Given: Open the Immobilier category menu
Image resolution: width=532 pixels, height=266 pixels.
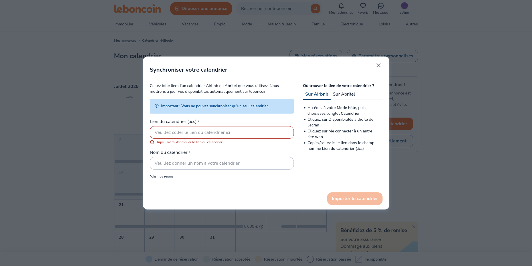Looking at the screenshot, I should tap(124, 24).
